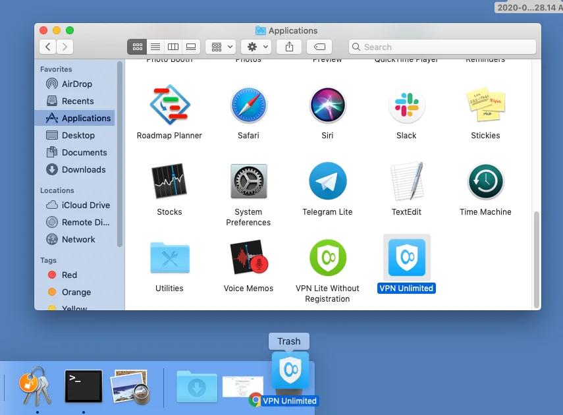Open Telegram Lite app
The image size is (563, 415).
pyautogui.click(x=327, y=181)
